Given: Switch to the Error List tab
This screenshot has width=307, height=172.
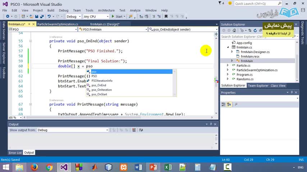Looking at the screenshot, I should tap(15, 153).
